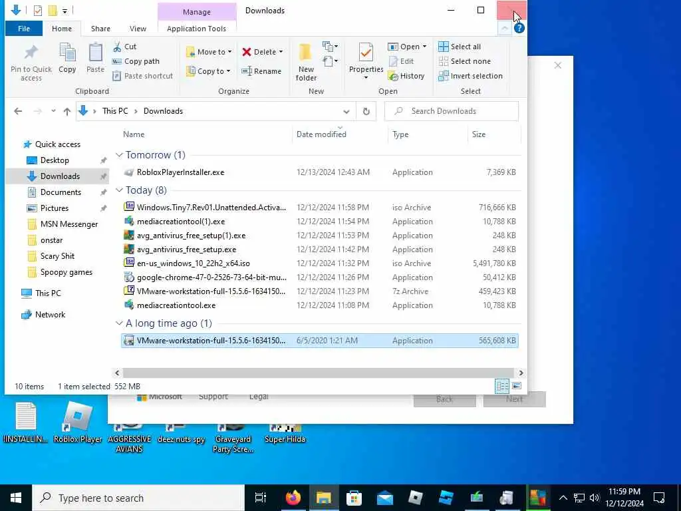Open the Move to dropdown

[x=209, y=52]
